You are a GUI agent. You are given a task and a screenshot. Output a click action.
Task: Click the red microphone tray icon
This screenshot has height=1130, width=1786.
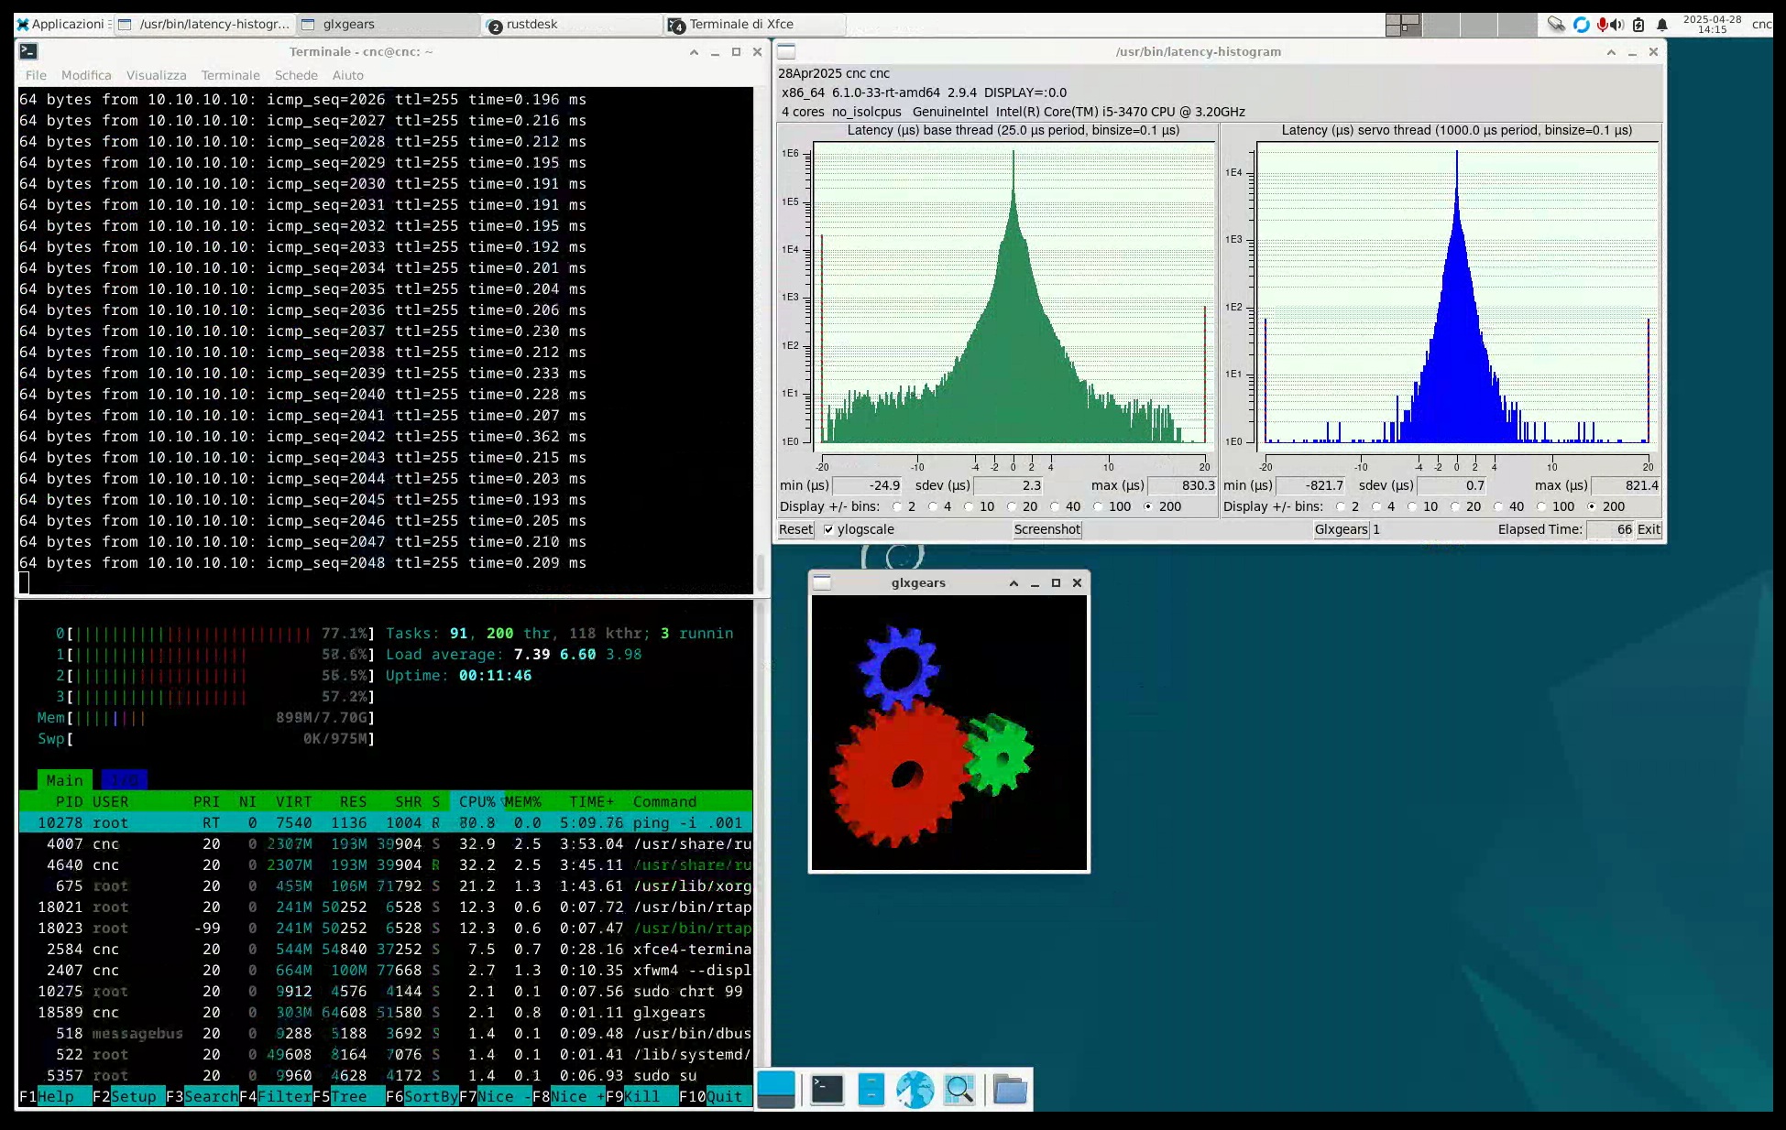point(1602,25)
